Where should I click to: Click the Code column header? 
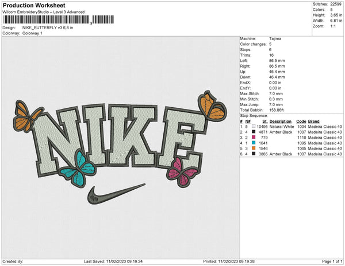coord(301,122)
